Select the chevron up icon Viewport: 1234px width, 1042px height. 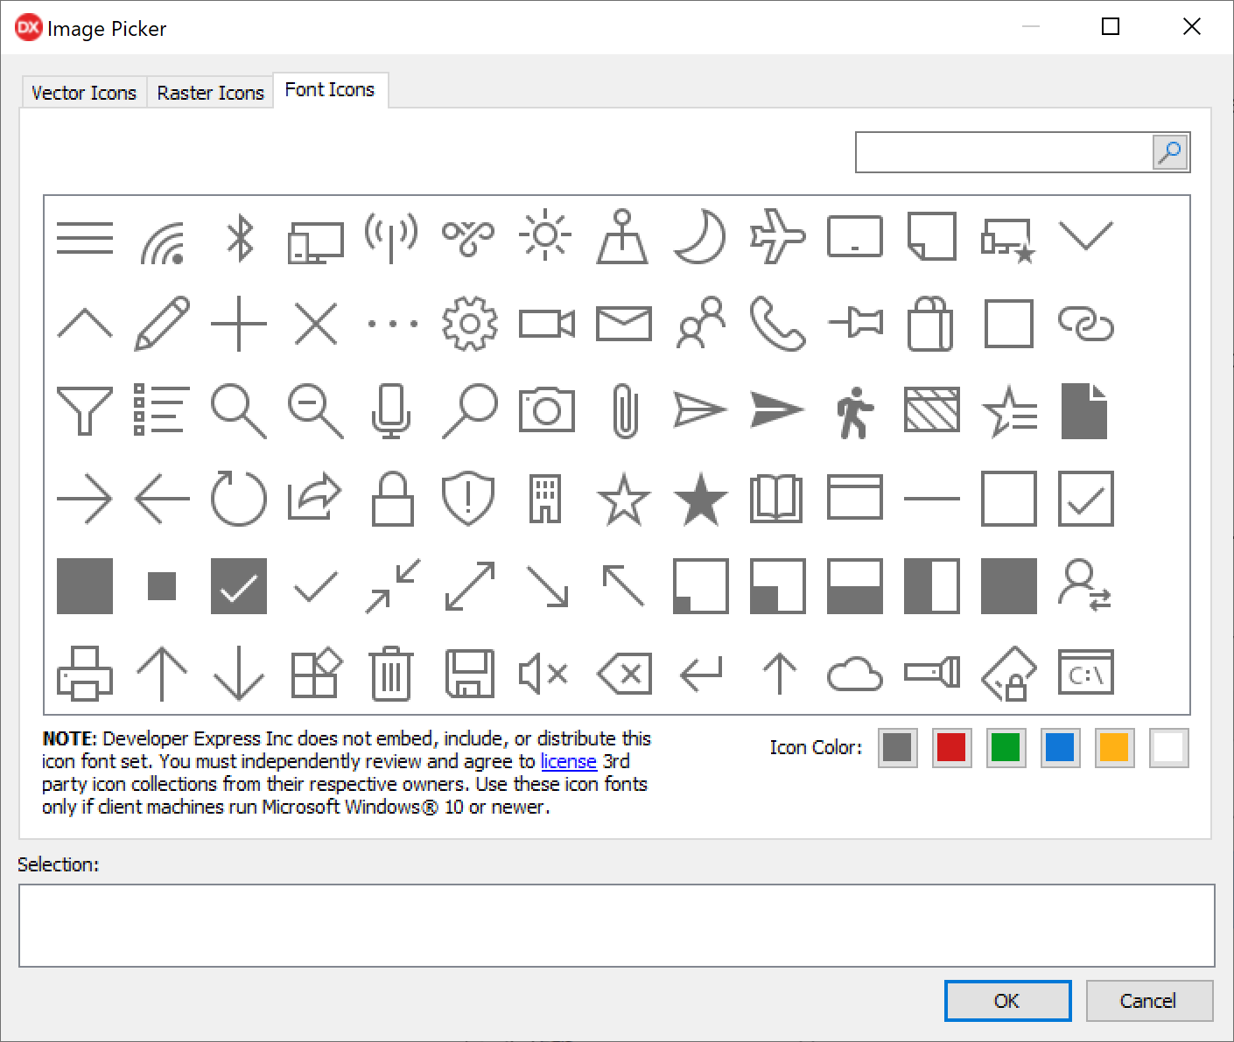coord(85,324)
